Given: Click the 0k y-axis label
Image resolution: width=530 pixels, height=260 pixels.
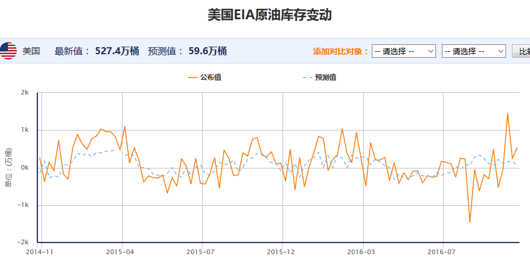Looking at the screenshot, I should (x=25, y=168).
